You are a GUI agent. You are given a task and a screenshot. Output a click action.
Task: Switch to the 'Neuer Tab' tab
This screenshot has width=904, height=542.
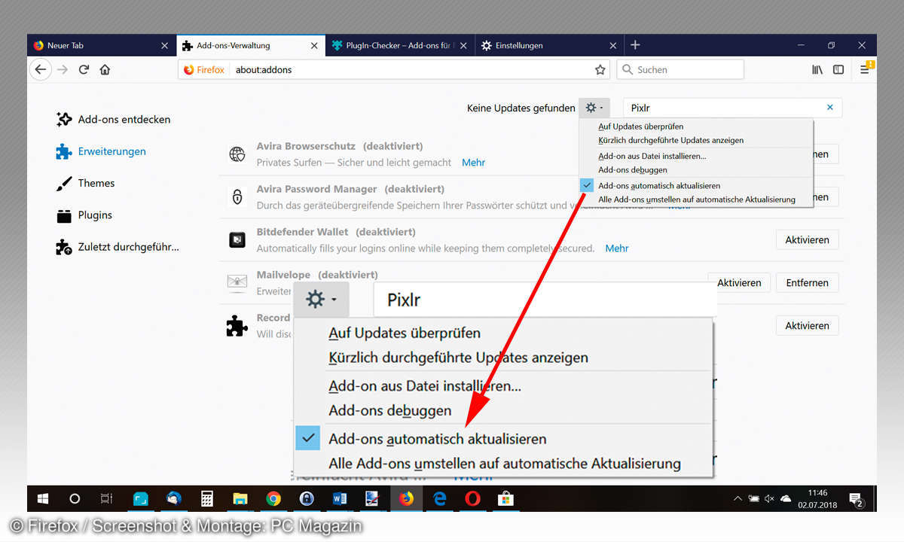pos(102,45)
